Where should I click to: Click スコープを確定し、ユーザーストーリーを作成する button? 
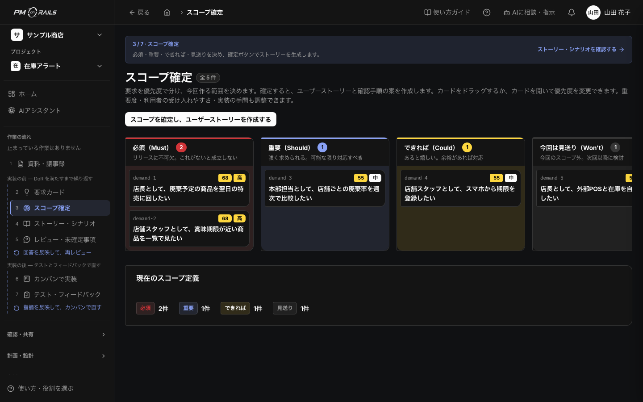[200, 119]
